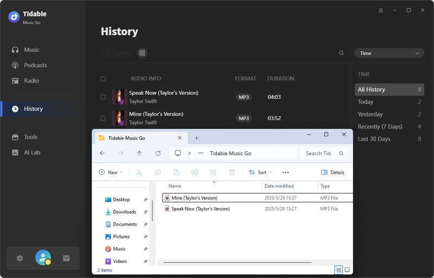Open the Tools section

tap(24, 137)
